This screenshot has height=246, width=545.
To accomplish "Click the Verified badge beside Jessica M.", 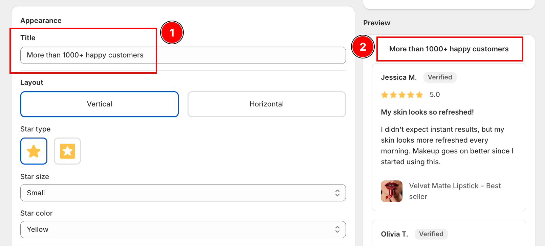I will click(440, 77).
